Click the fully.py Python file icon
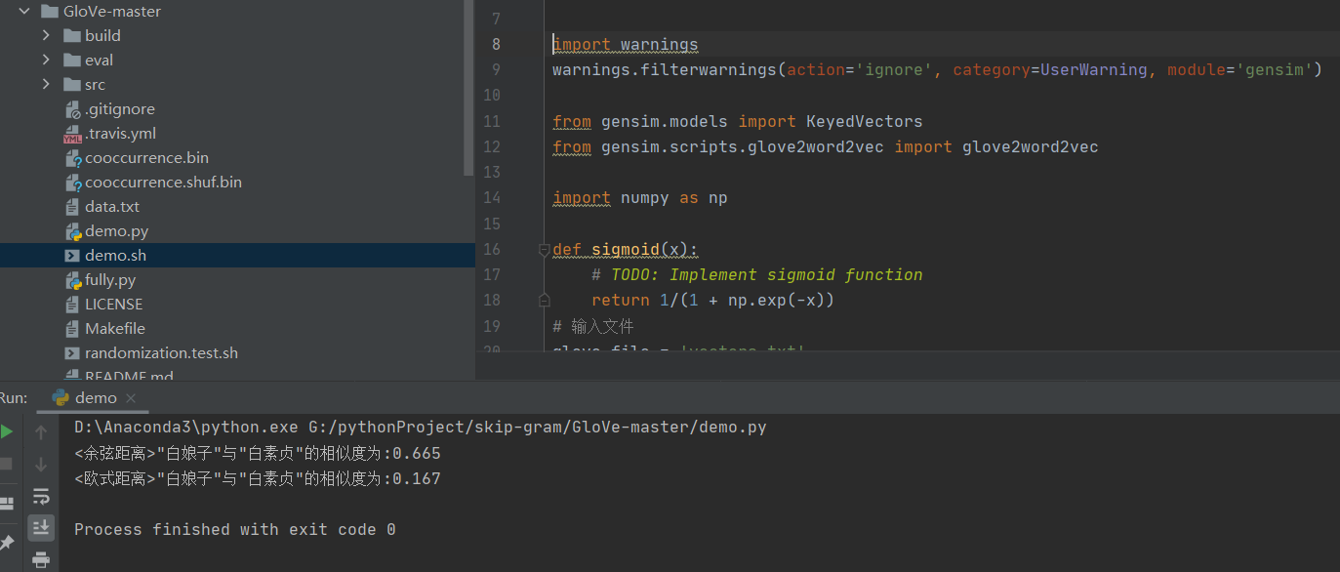Screen dimensions: 1340x572 [72, 280]
